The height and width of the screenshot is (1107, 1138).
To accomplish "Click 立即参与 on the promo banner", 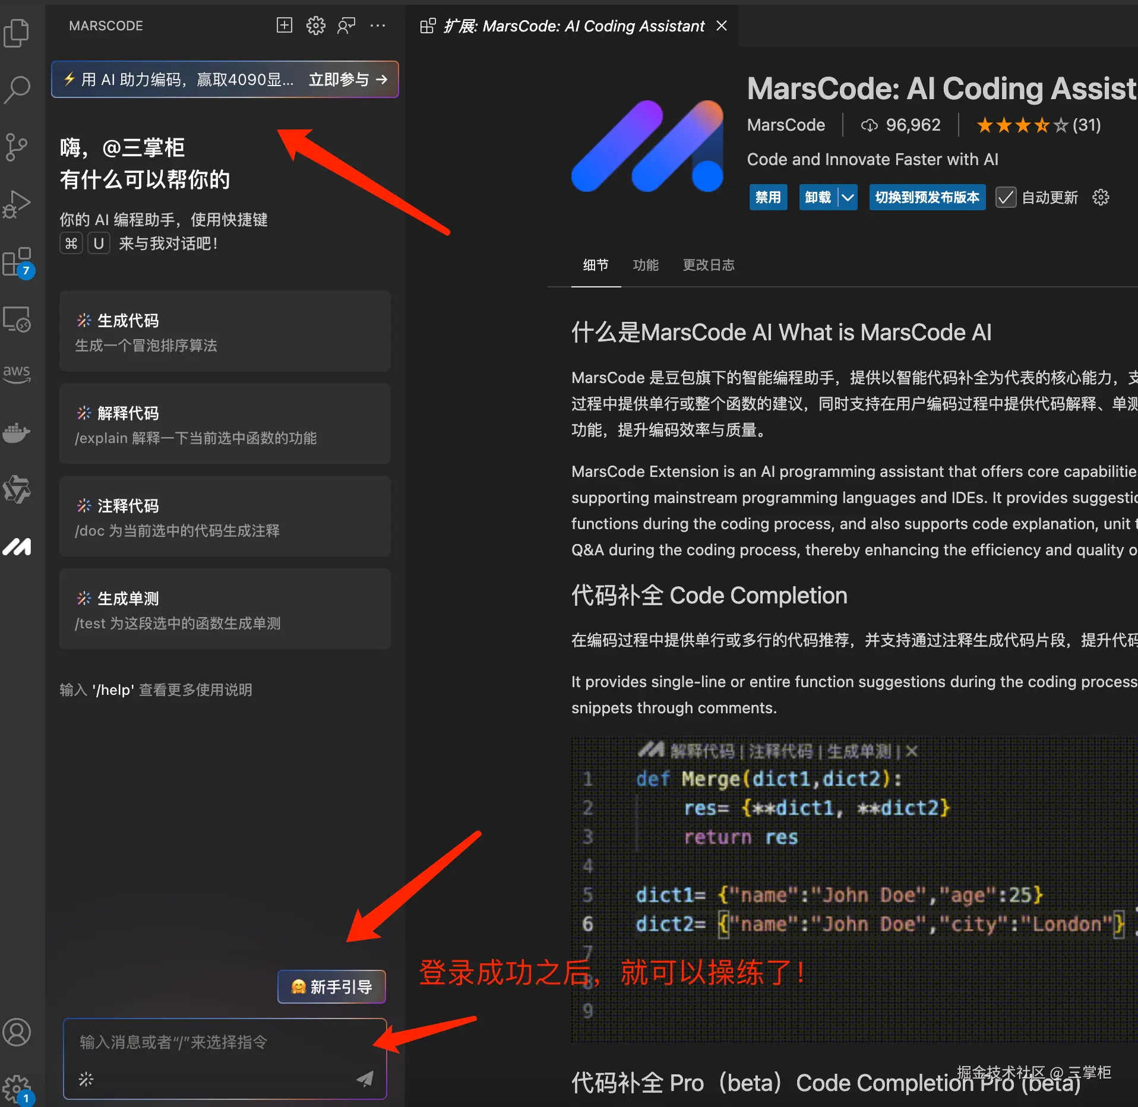I will pos(348,79).
